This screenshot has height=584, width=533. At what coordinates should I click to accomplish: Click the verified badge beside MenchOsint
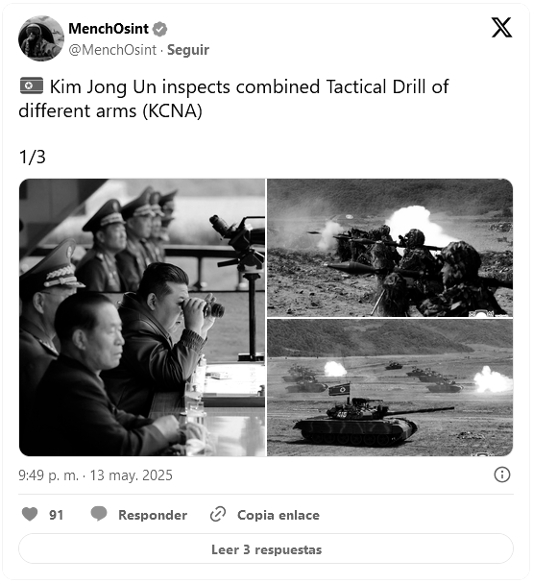(x=160, y=30)
